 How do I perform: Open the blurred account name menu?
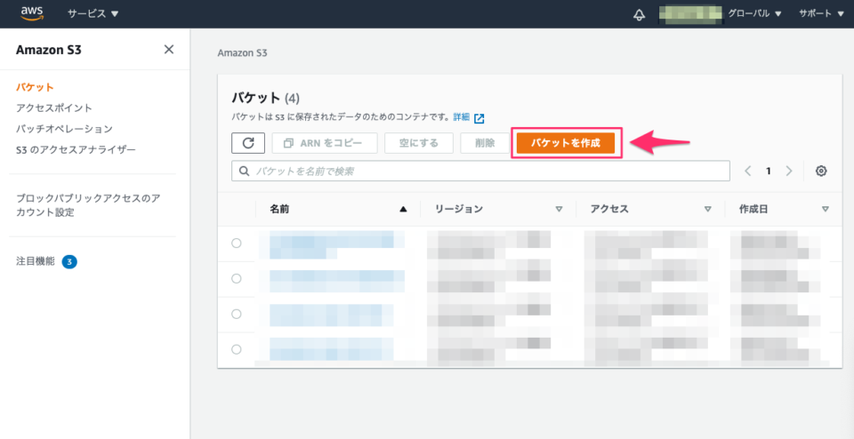click(x=690, y=14)
